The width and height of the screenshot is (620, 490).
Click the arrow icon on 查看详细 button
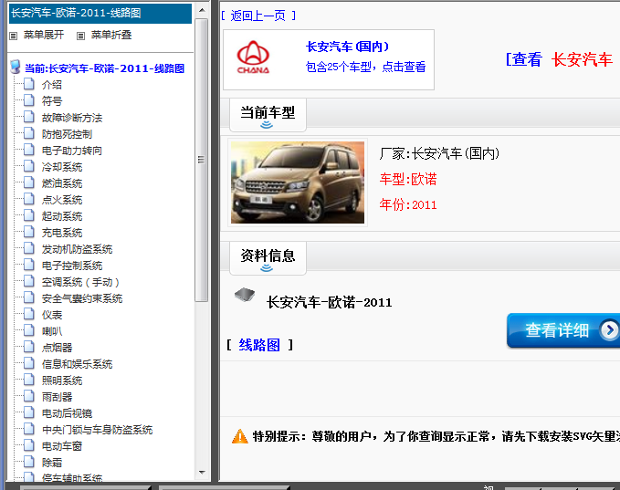click(x=609, y=330)
